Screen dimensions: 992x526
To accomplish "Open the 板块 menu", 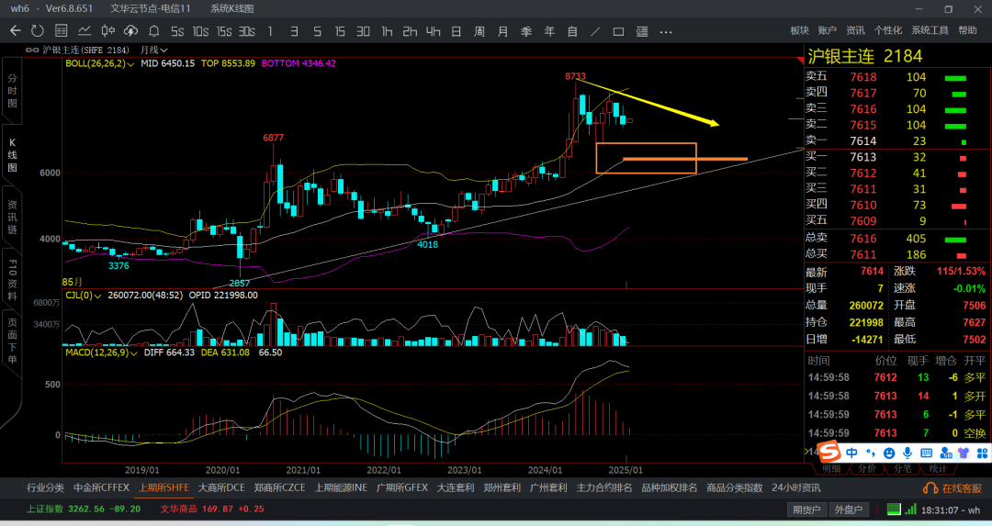I will coord(799,30).
